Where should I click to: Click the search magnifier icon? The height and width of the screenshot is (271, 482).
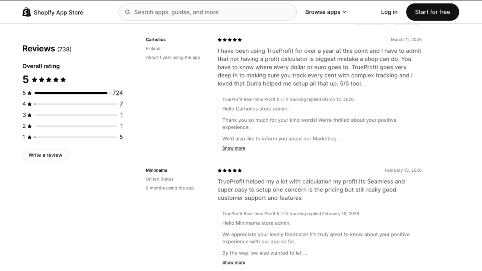point(128,12)
